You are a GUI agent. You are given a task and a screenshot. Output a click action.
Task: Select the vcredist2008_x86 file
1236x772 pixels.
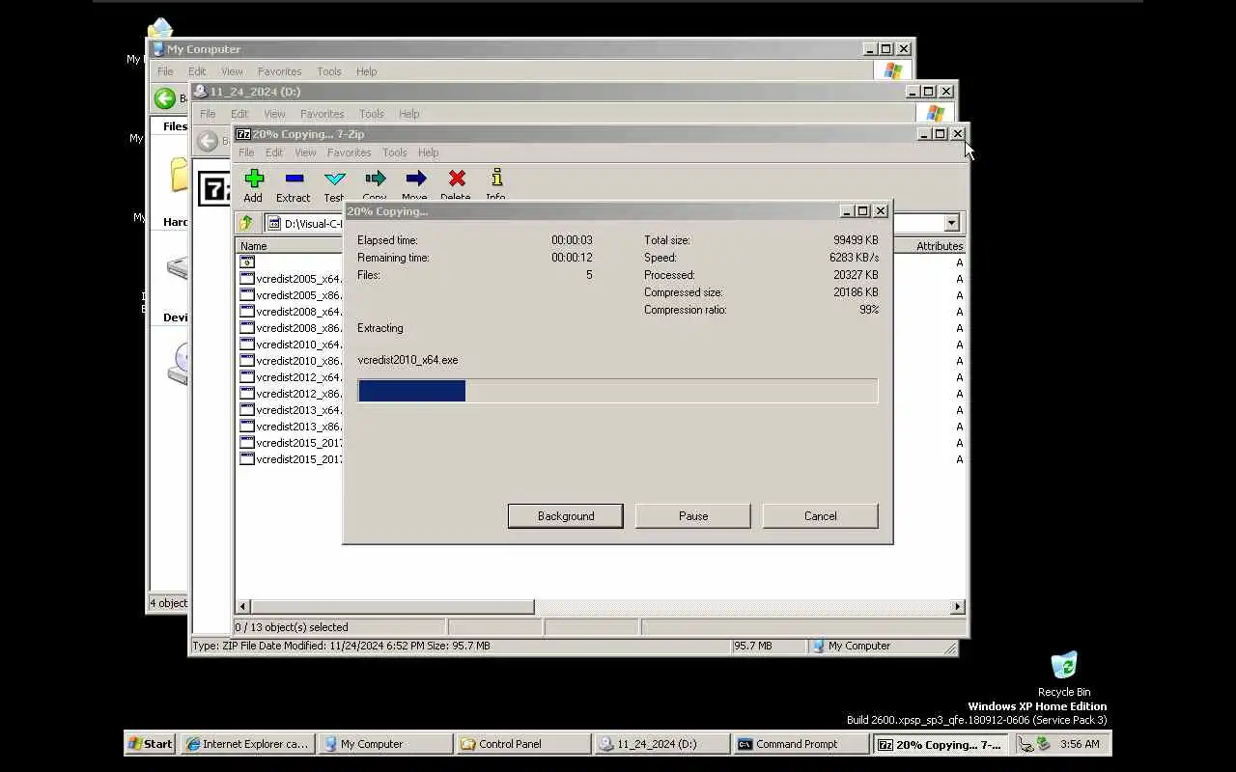291,328
